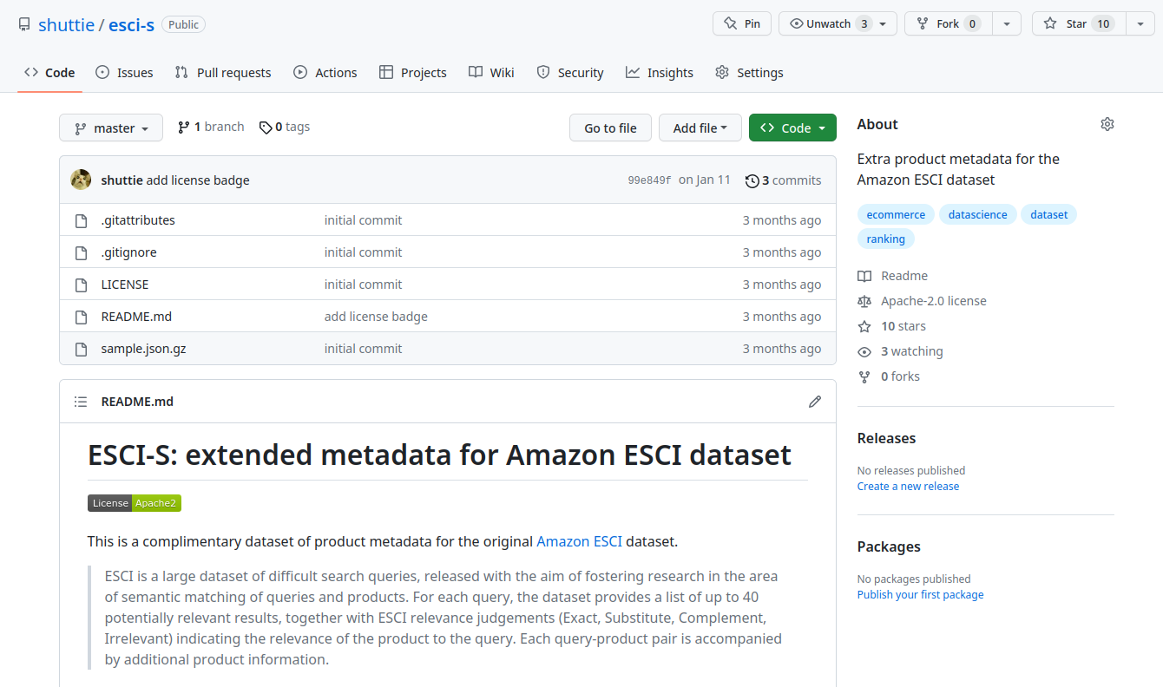Click the scale icon by Apache-2.0 license
1163x687 pixels.
click(864, 301)
